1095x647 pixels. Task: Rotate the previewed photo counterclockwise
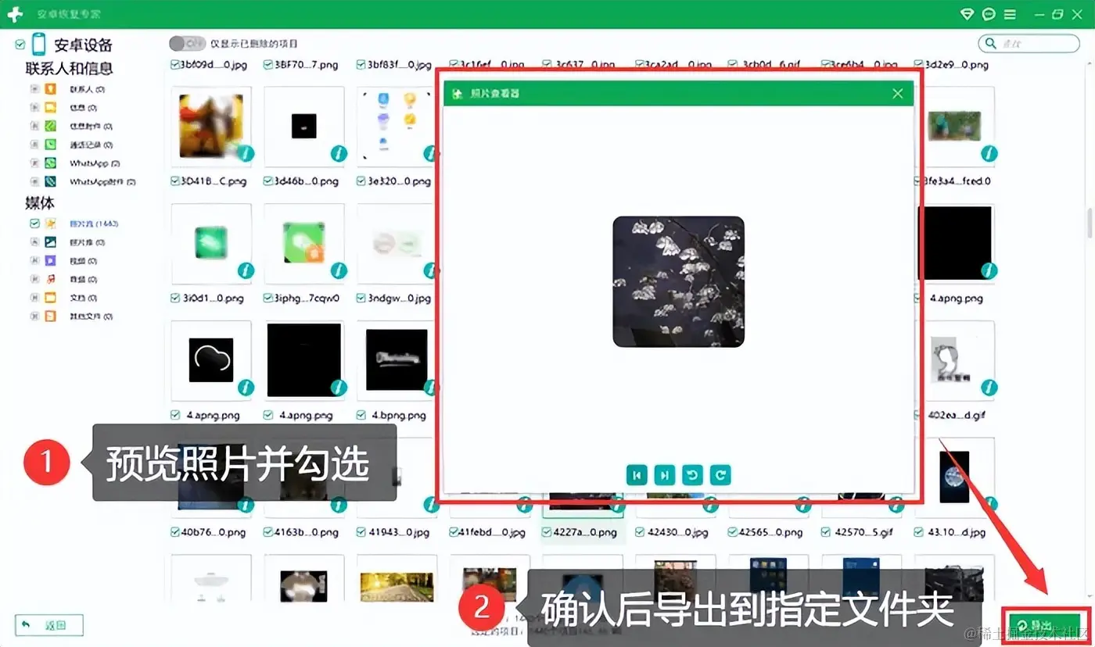click(x=691, y=475)
